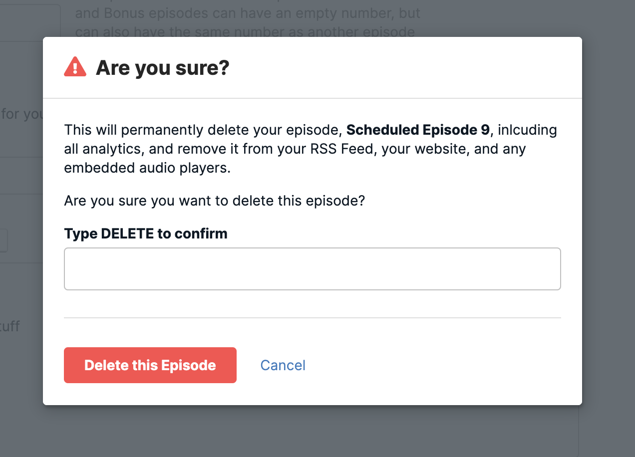This screenshot has height=457, width=635.
Task: Click the bold "Scheduled Episode 9" episode name
Action: coord(418,130)
